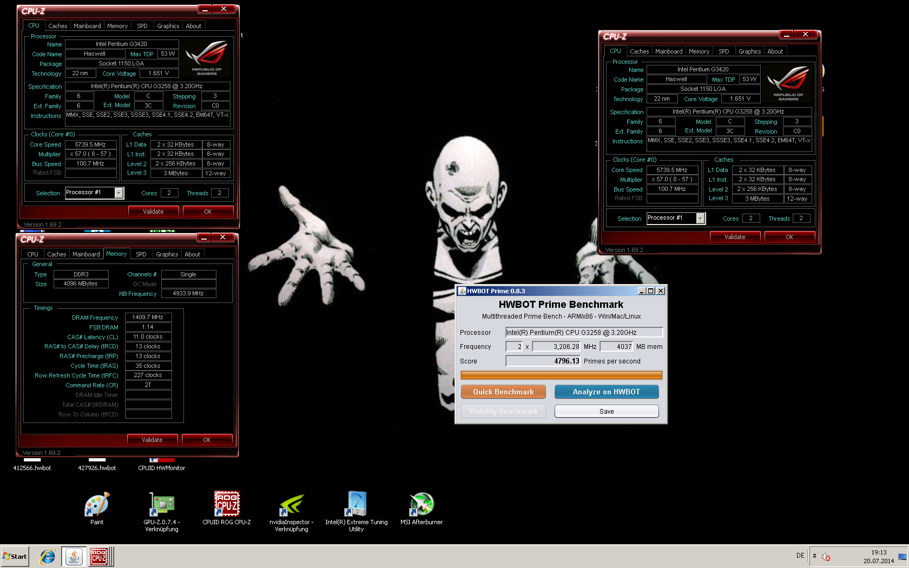
Task: Switch to Mainboard tab in top-left CPU-Z
Action: click(87, 26)
